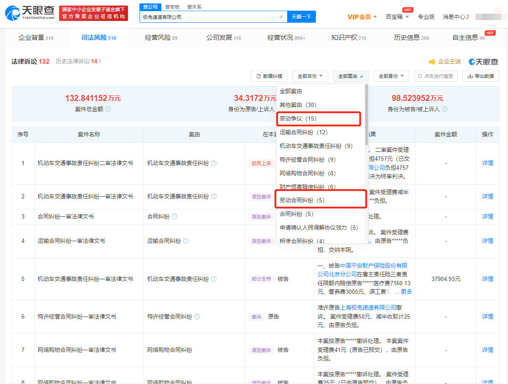The width and height of the screenshot is (508, 384).
Task: Click the 37904.93元 amount cell
Action: click(446, 279)
